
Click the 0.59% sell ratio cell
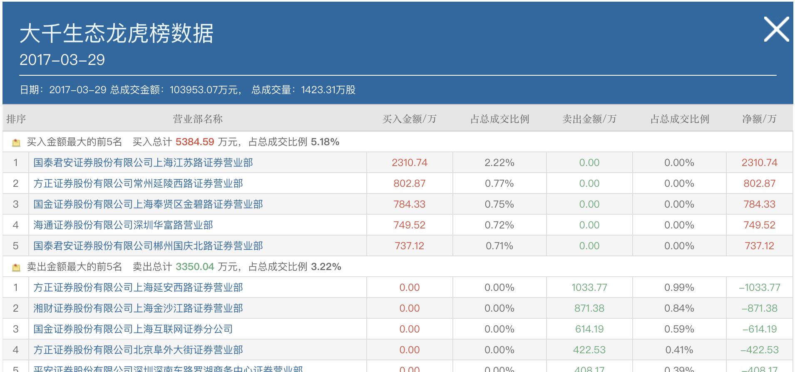point(679,329)
